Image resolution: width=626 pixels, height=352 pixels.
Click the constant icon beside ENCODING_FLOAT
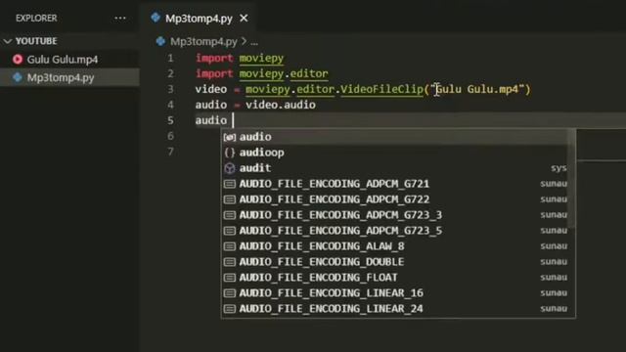click(x=230, y=278)
